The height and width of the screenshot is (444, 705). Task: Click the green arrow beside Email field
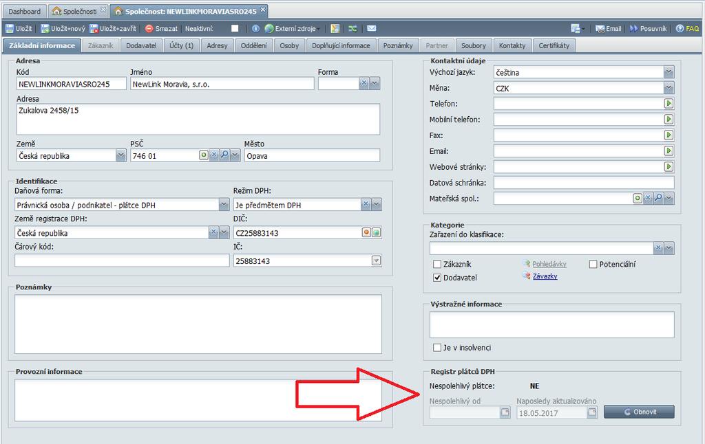pyautogui.click(x=669, y=151)
